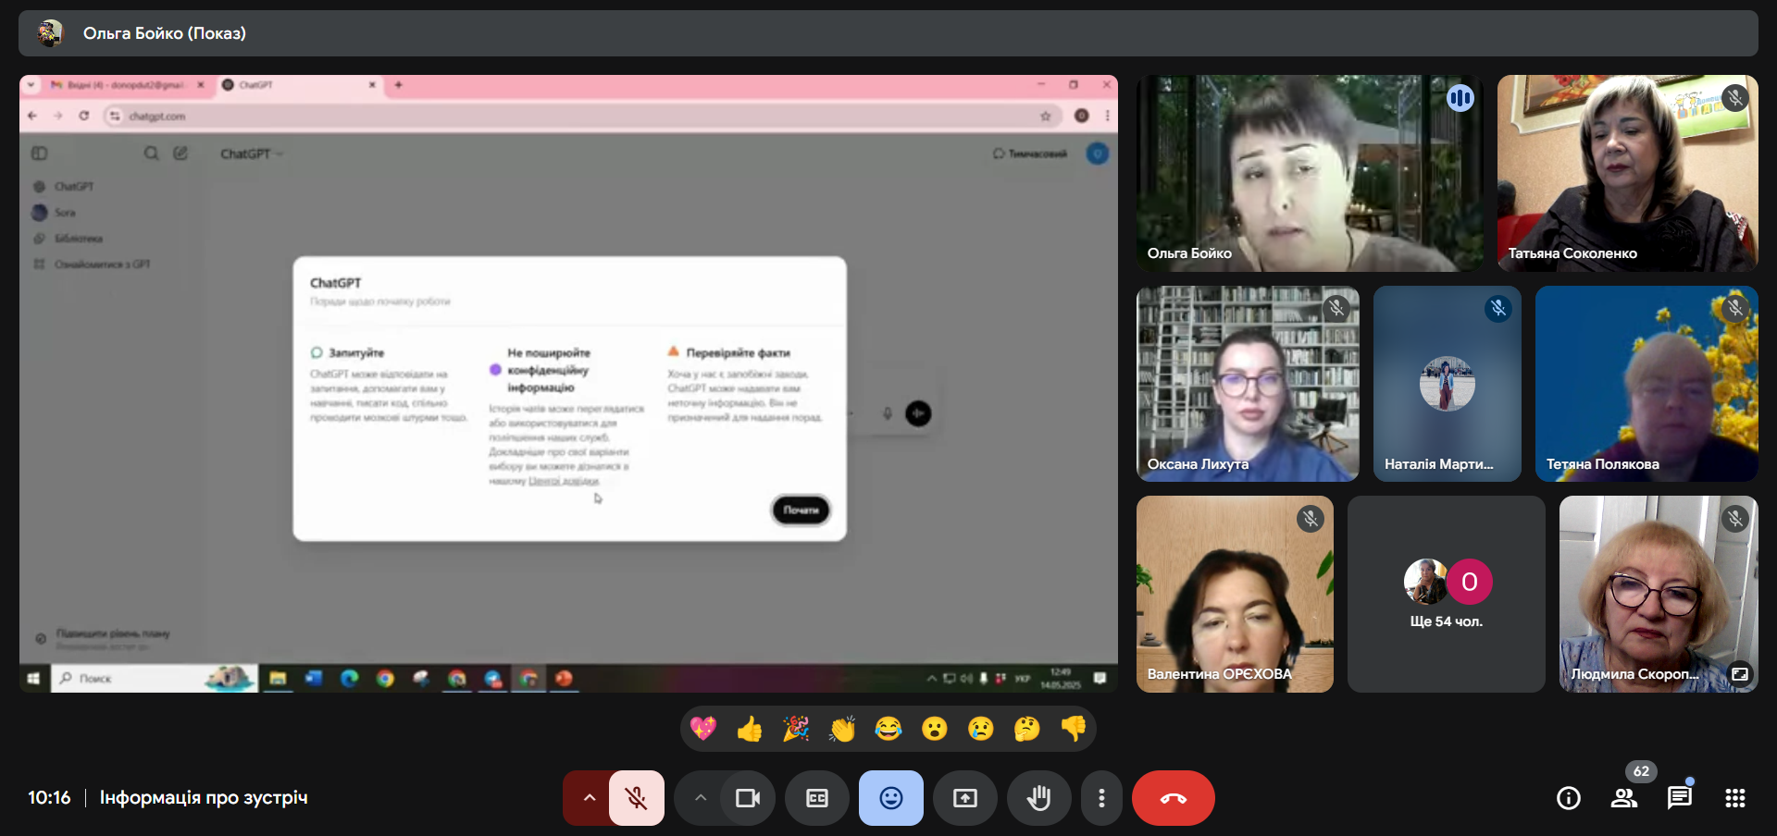
Task: Click Sora item in ChatGPT sidebar
Action: [65, 213]
